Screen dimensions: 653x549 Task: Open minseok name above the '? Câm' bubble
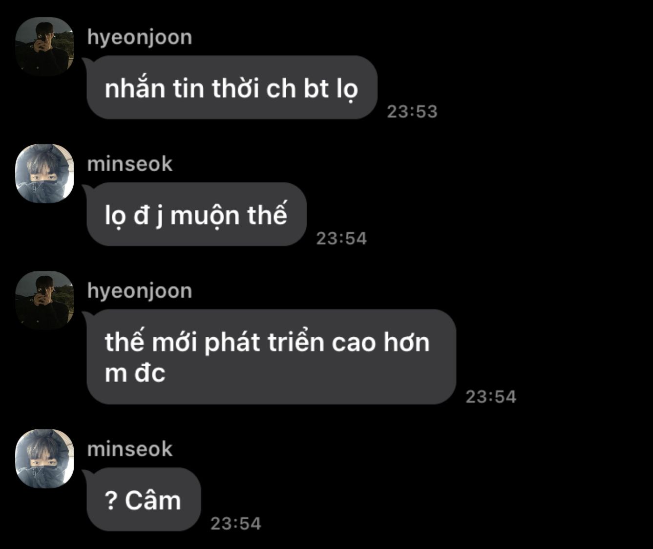[x=130, y=449]
